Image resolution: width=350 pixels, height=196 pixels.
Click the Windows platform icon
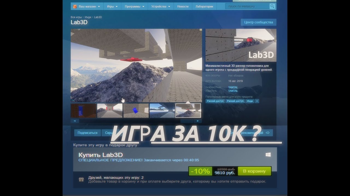click(x=268, y=155)
